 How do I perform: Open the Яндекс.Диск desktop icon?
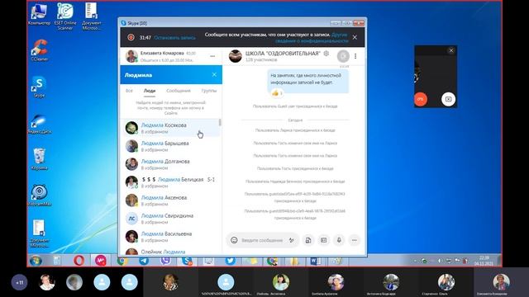pyautogui.click(x=39, y=124)
